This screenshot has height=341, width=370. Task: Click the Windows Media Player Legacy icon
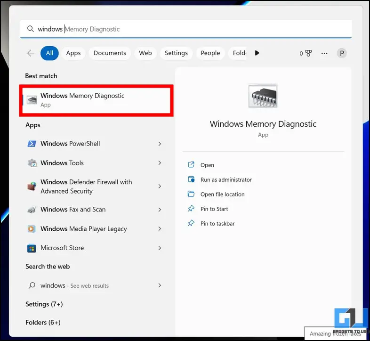[32, 229]
